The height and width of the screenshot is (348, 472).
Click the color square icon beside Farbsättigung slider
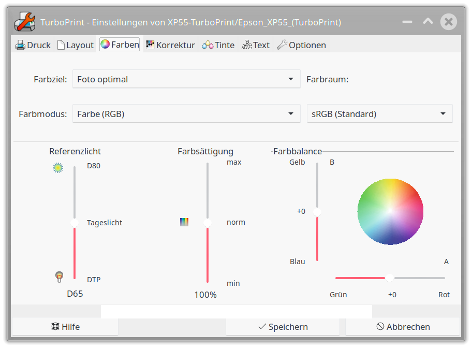(184, 222)
